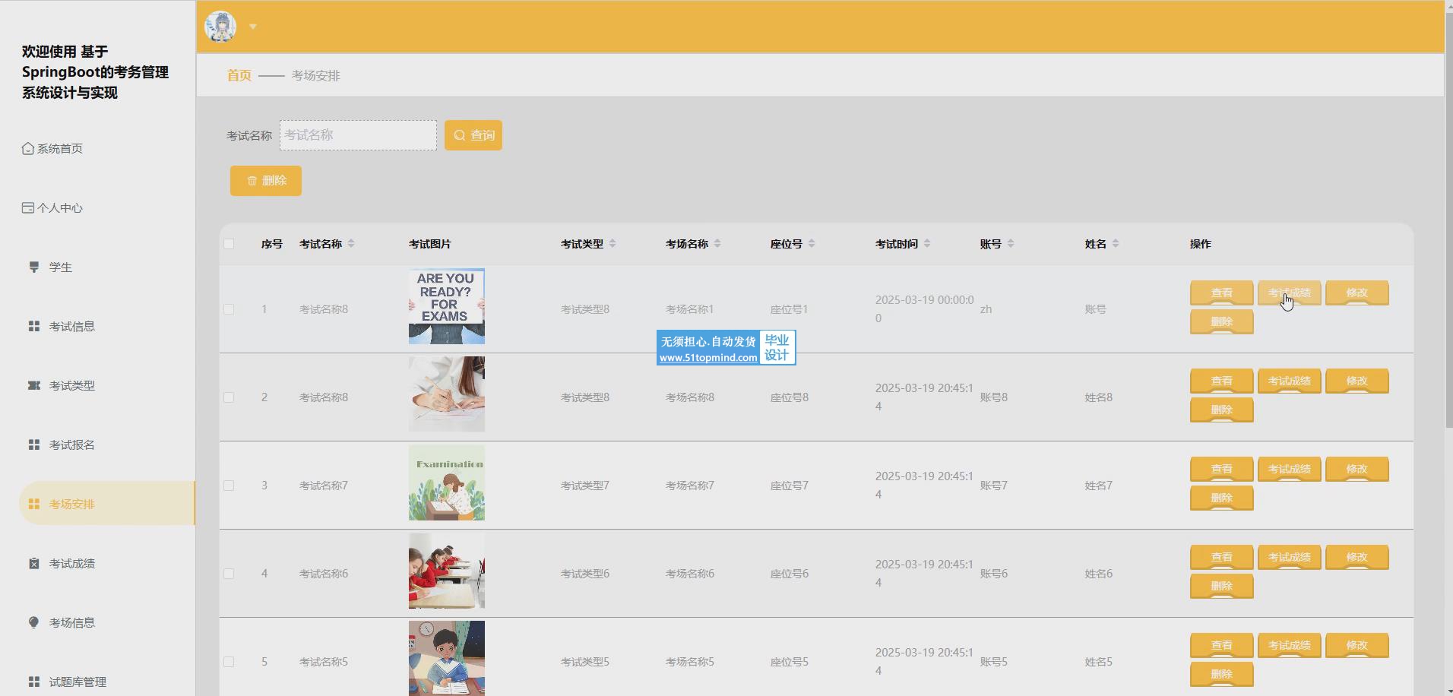This screenshot has height=696, width=1453.
Task: Click the 查询 search button
Action: coord(473,135)
